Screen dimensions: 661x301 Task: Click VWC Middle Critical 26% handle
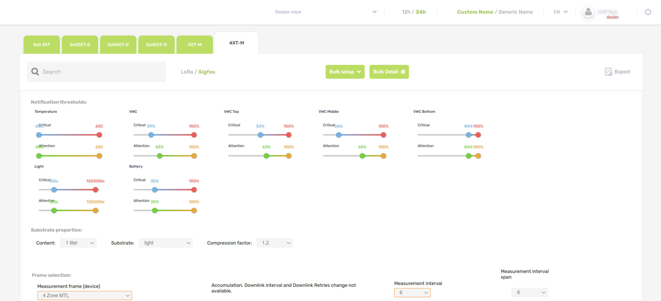coord(339,135)
